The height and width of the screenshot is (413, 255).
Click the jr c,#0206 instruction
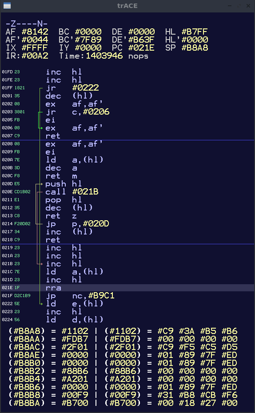point(77,111)
